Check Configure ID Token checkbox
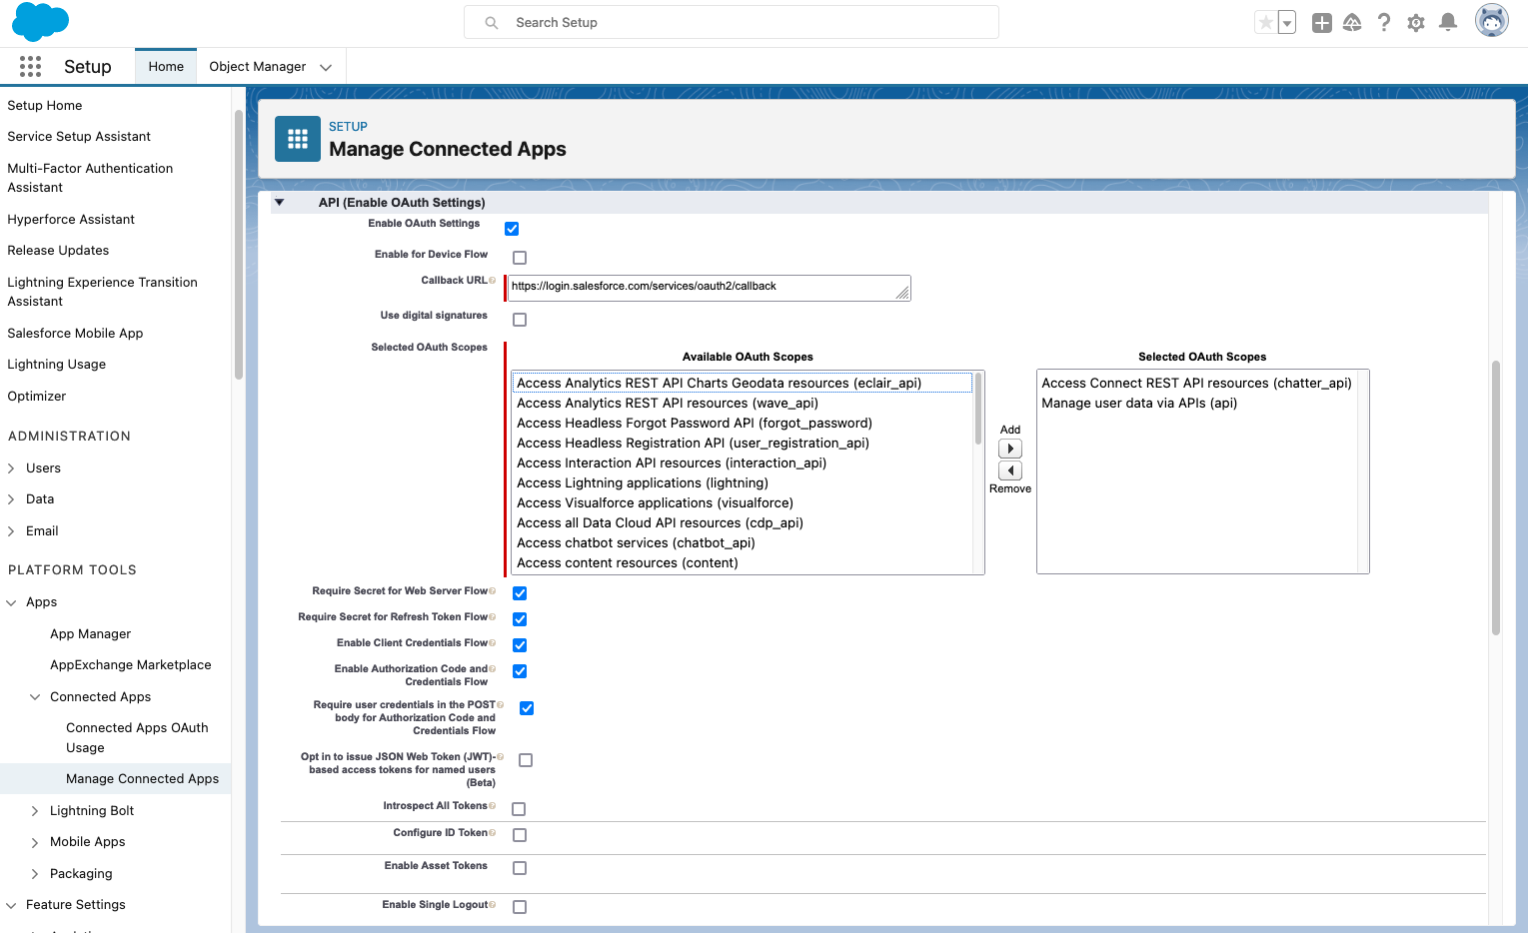Screen dimensions: 1528x933 (520, 835)
